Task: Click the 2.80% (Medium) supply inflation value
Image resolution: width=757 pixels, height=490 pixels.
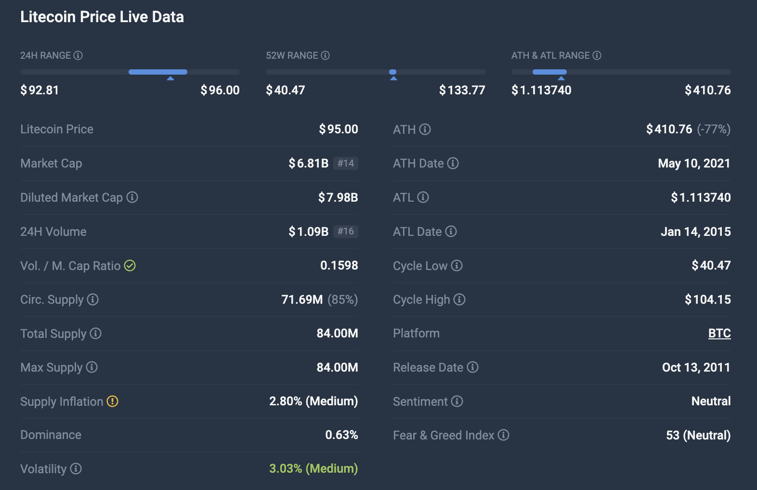Action: (313, 401)
